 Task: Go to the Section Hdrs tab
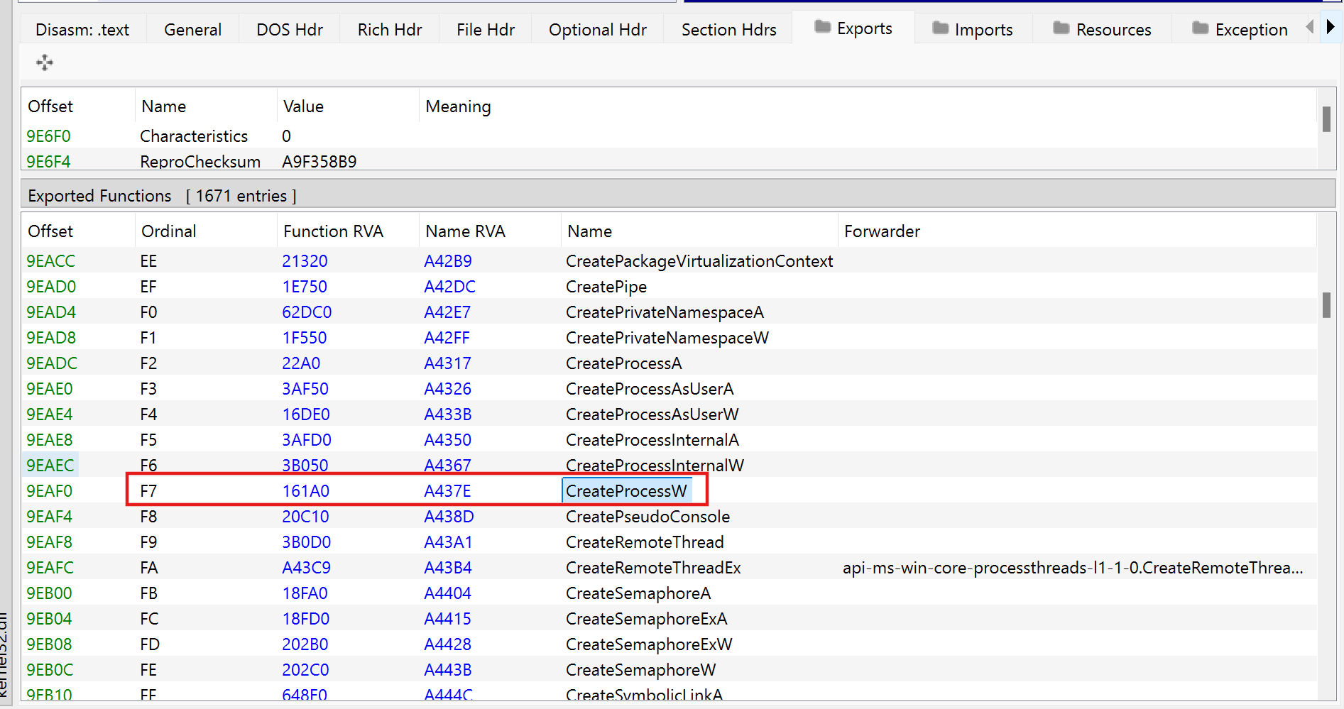click(x=728, y=30)
